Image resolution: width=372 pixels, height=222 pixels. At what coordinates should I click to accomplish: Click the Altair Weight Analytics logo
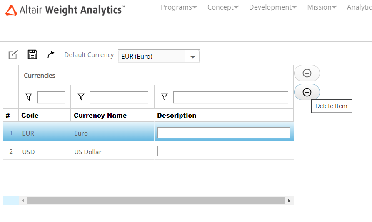pos(65,10)
